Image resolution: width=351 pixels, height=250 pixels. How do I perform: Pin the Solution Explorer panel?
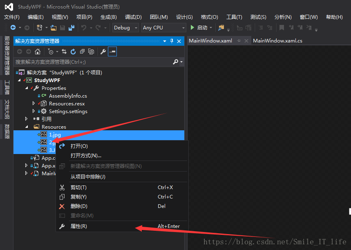pos(172,41)
